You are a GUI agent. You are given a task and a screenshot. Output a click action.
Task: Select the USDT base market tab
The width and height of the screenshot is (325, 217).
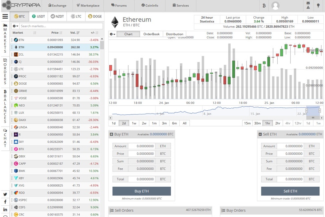point(38,16)
